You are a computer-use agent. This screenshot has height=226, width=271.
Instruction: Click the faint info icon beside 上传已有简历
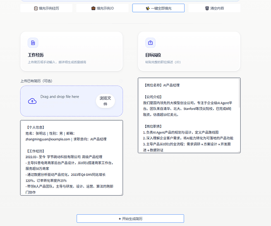pyautogui.click(x=121, y=80)
